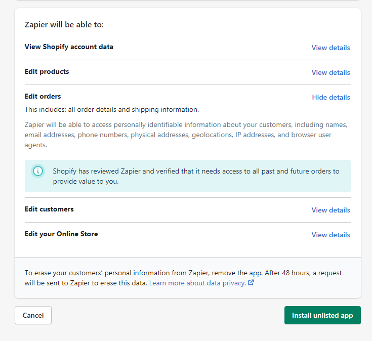Image resolution: width=372 pixels, height=341 pixels.
Task: Click the Edit customers permission heading
Action: click(x=49, y=209)
